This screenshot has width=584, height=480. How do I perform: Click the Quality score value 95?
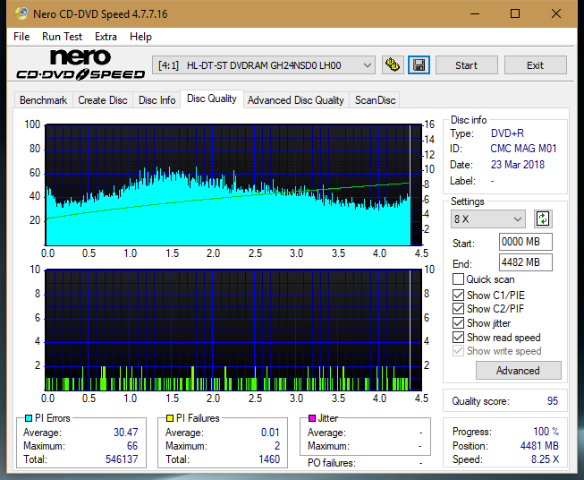[x=553, y=401]
